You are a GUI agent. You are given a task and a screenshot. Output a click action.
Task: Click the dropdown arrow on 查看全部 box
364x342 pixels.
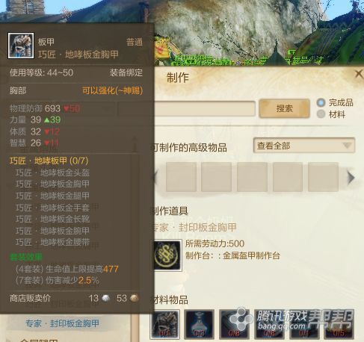(x=347, y=146)
